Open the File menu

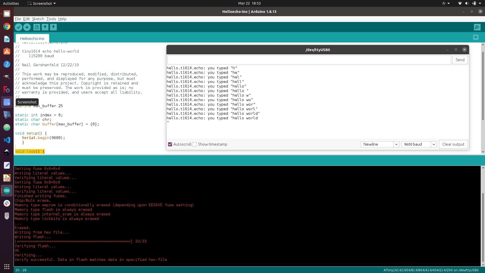[x=18, y=19]
